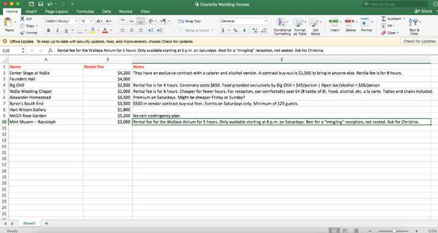Toggle Underline formatting
Screen dimensions: 438x233
[66, 30]
